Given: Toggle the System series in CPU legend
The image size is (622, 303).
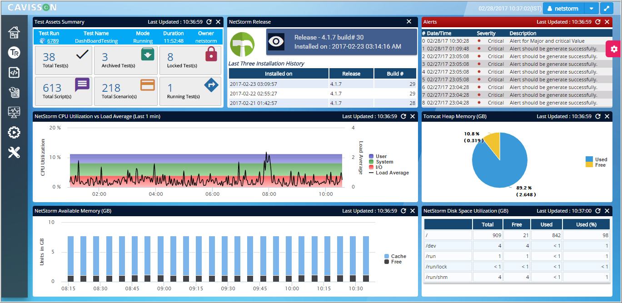Looking at the screenshot, I should coord(381,162).
